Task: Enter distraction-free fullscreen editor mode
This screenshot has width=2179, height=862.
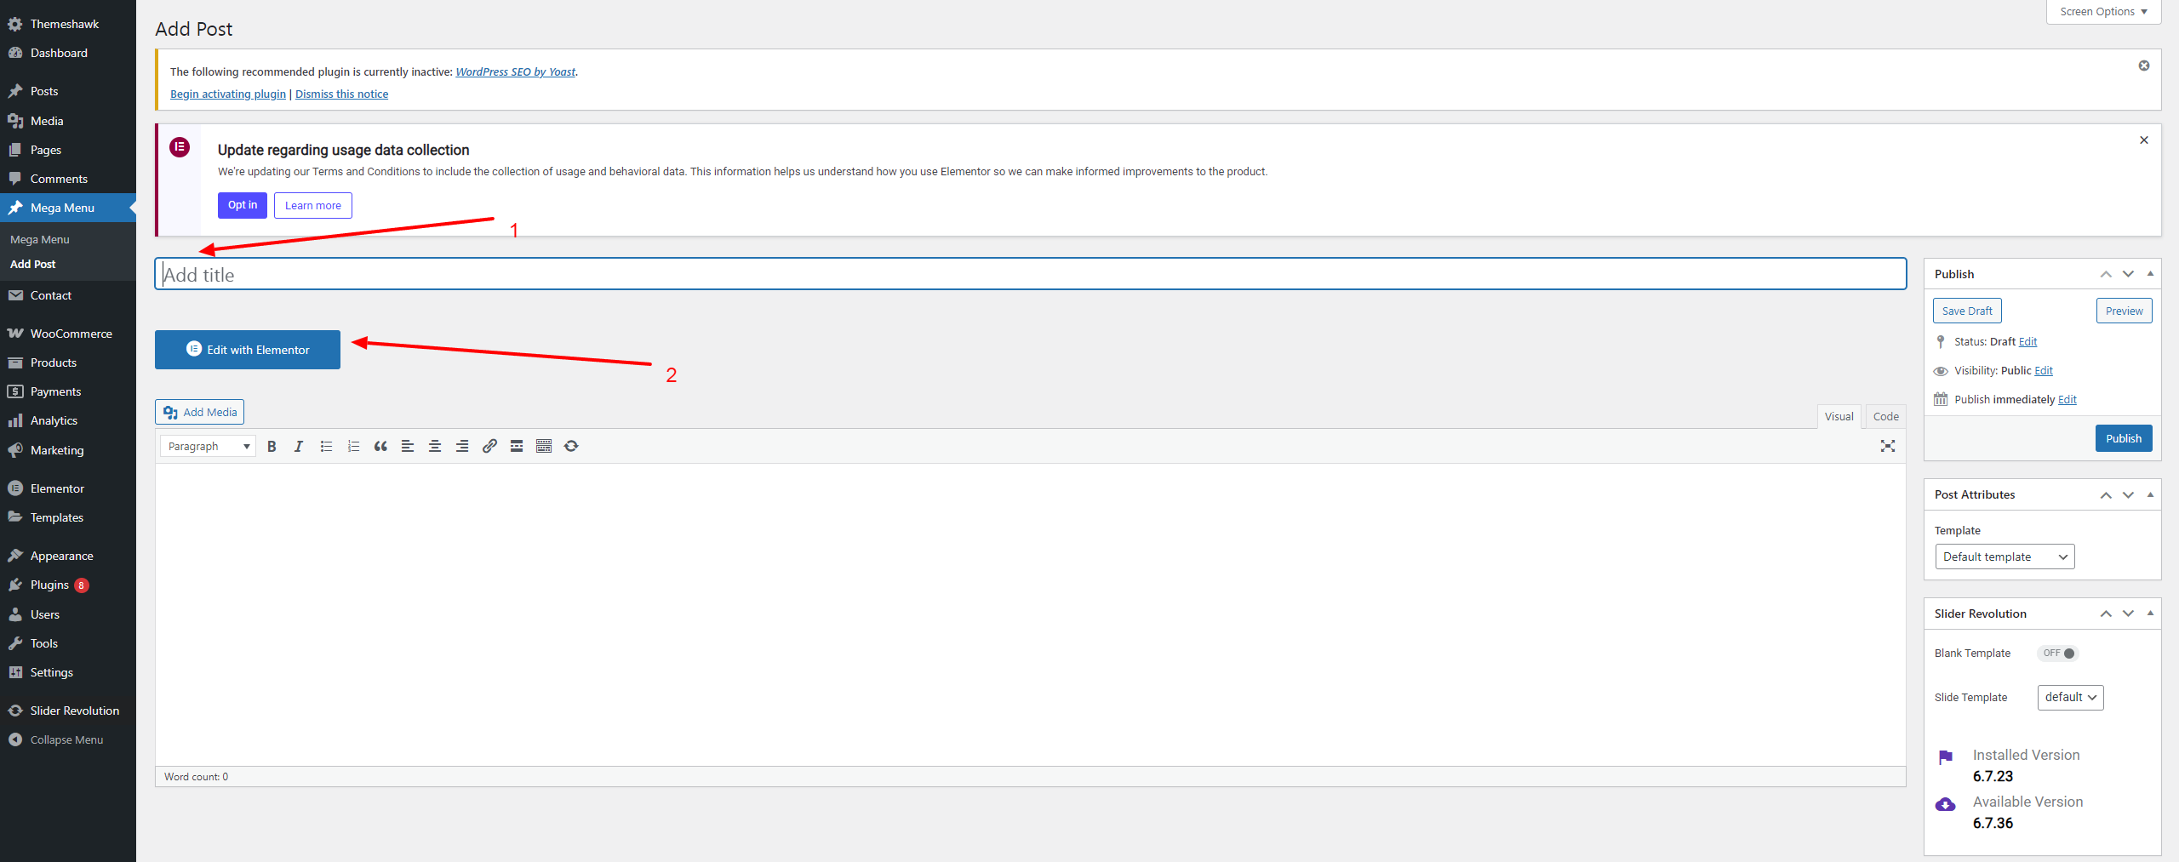Action: [x=1887, y=446]
